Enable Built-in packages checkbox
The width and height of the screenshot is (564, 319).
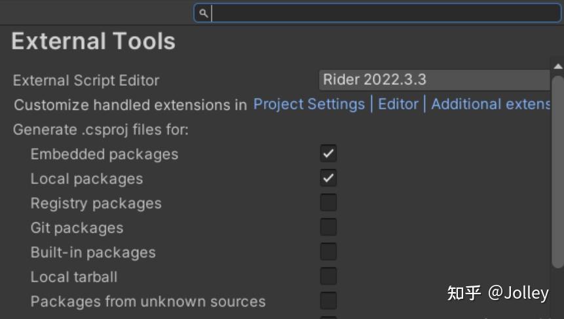pos(328,252)
